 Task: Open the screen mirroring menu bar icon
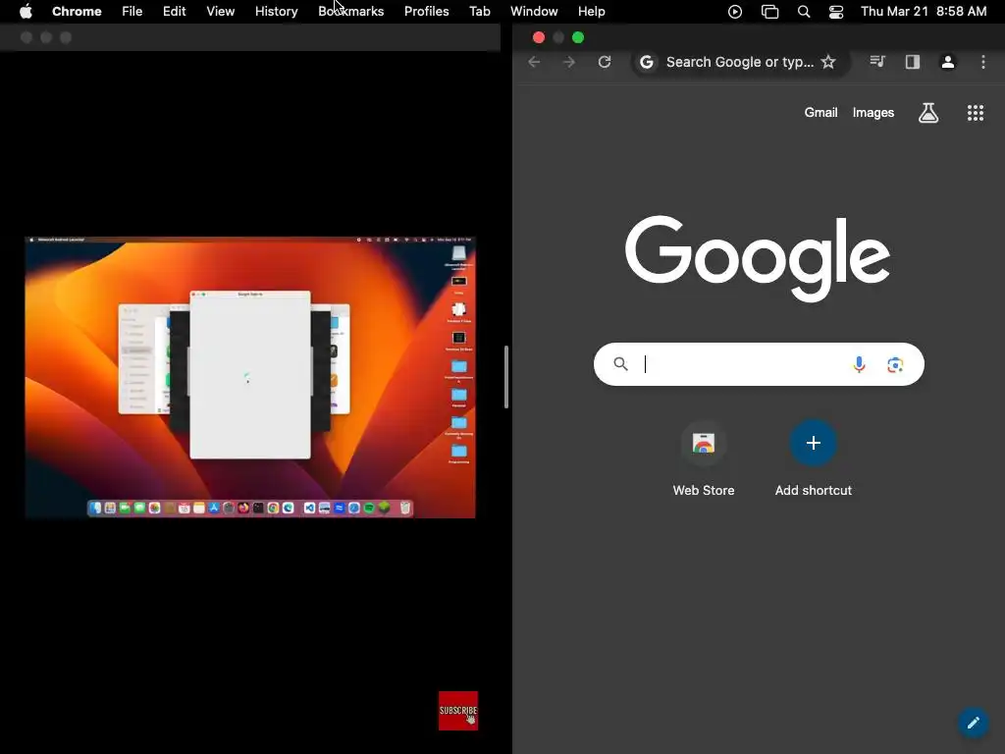(769, 12)
